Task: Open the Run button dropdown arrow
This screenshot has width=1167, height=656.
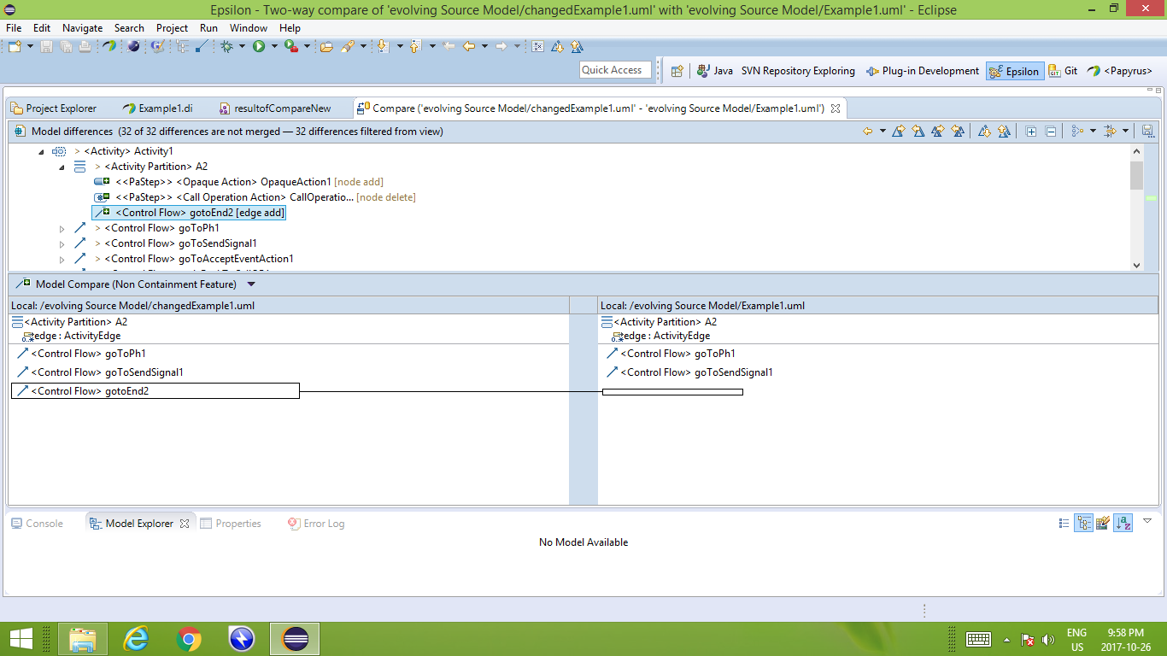Action: [274, 46]
